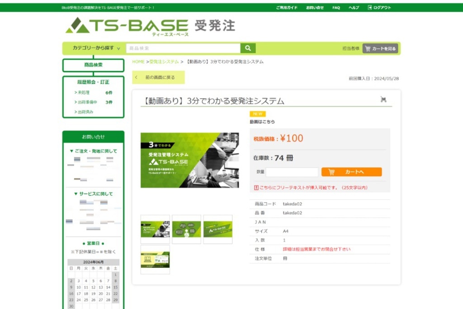The width and height of the screenshot is (463, 309).
Task: Select the fourth thumbnail with laptop image
Action: pyautogui.click(x=155, y=260)
